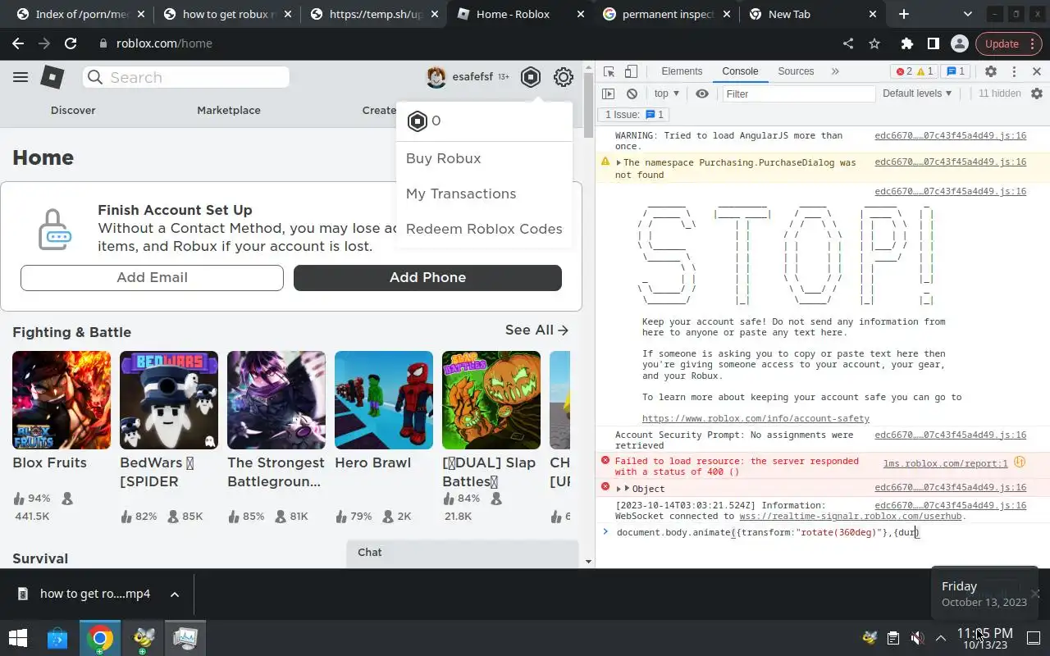Image resolution: width=1050 pixels, height=656 pixels.
Task: Open console settings gear icon
Action: (1036, 93)
